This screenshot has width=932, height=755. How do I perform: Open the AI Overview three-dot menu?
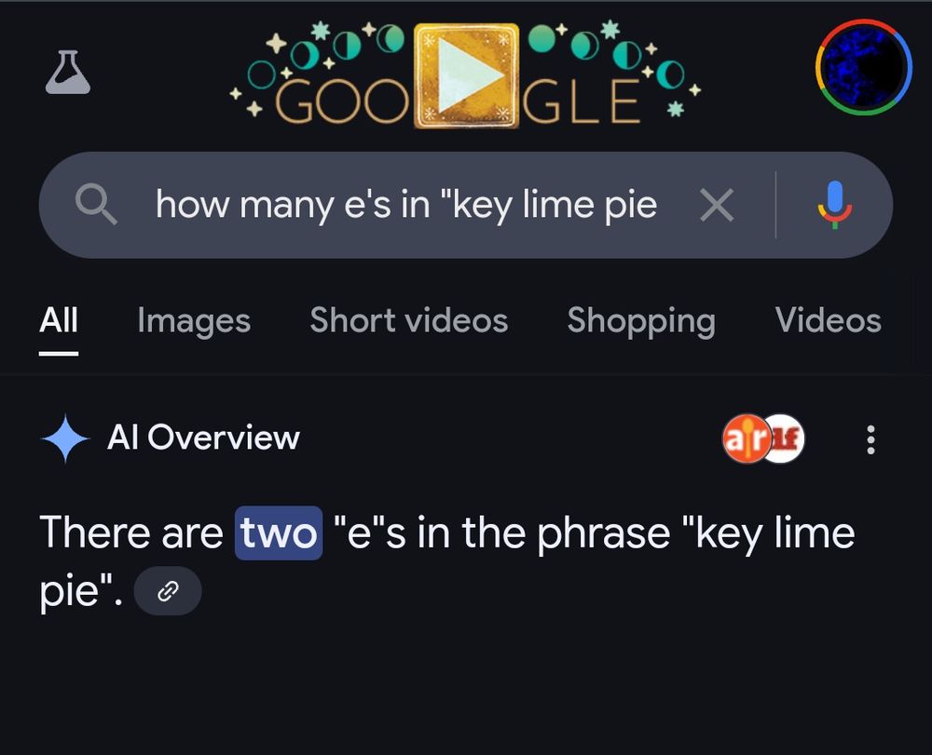(x=870, y=438)
